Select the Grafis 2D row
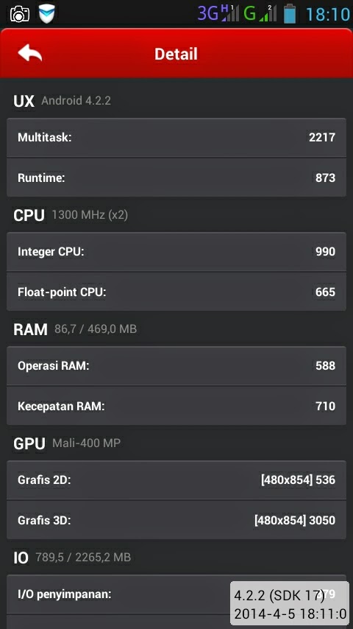The height and width of the screenshot is (629, 353). 176,479
